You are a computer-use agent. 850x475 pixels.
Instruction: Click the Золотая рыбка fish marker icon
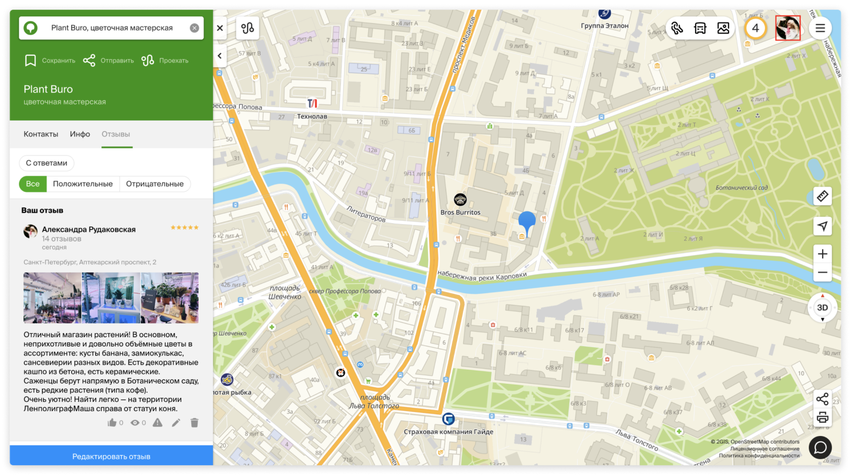coord(227,379)
